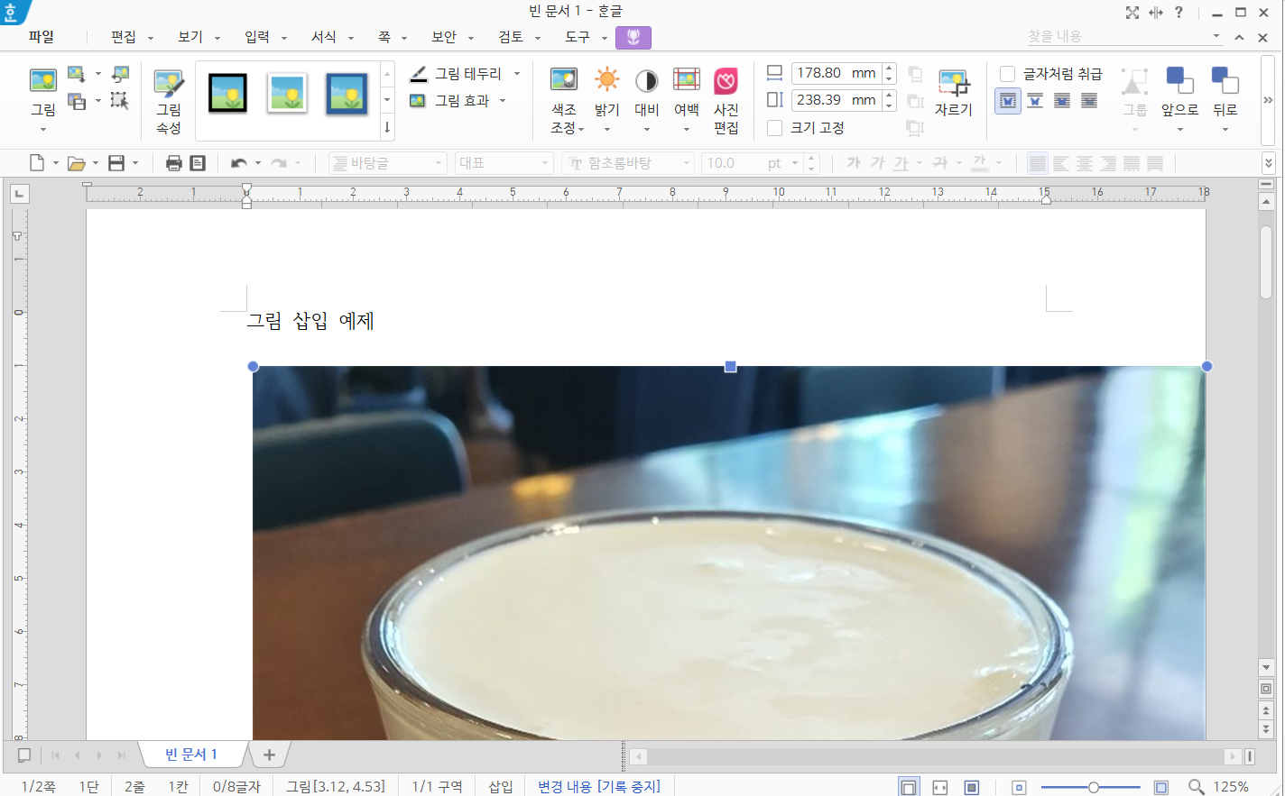Click the print icon in toolbar
This screenshot has width=1285, height=796.
tap(174, 163)
